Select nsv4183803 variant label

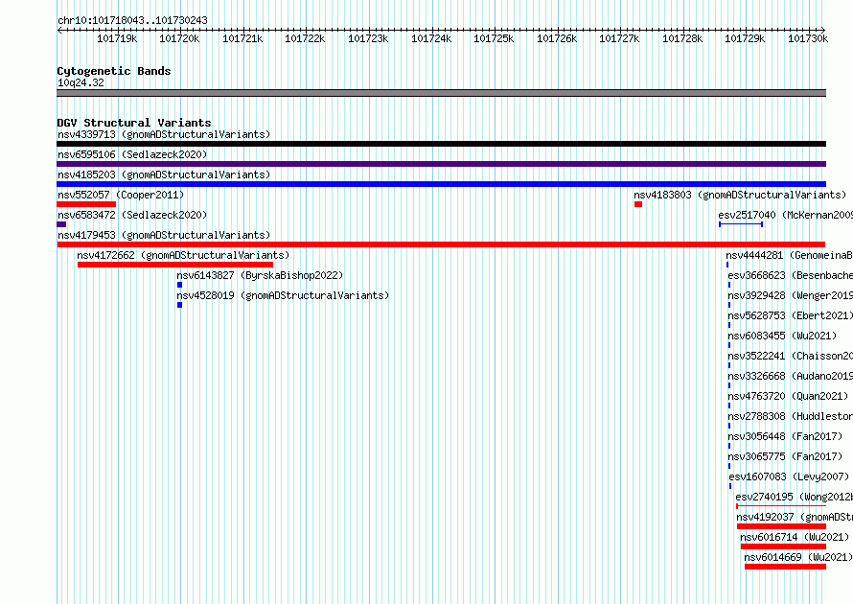740,195
